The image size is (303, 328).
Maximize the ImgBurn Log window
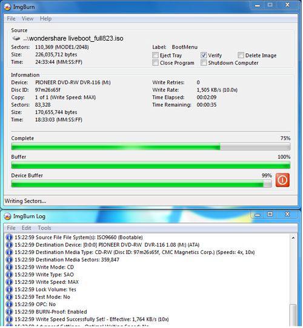coord(270,214)
